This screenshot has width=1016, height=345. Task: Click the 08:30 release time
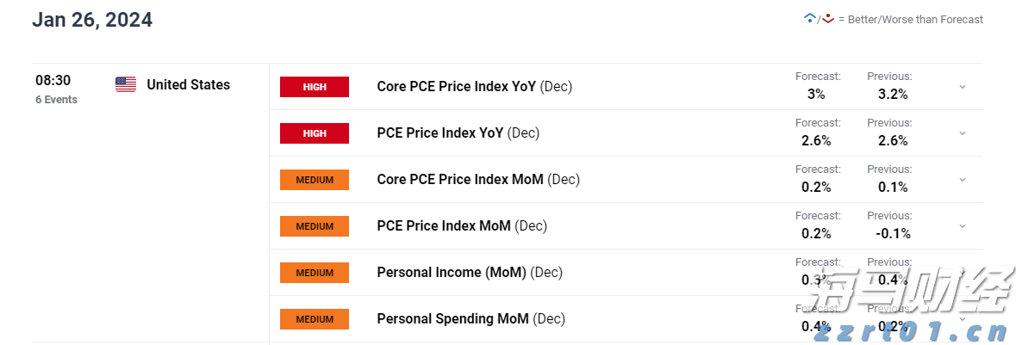coord(53,81)
